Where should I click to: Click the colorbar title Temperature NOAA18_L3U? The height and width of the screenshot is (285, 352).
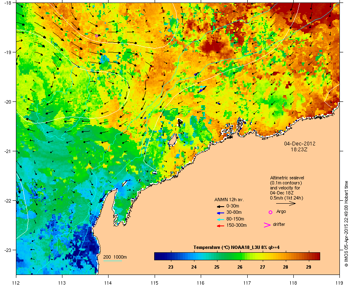click(x=236, y=248)
